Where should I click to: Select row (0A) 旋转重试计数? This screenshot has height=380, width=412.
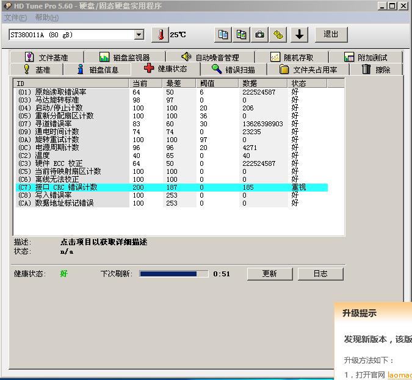(x=172, y=140)
